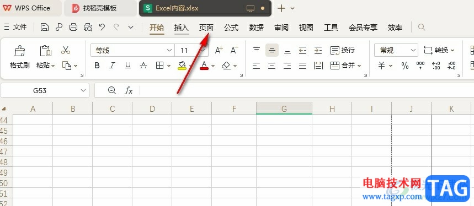
Task: Open the 公式 tab
Action: (x=231, y=28)
